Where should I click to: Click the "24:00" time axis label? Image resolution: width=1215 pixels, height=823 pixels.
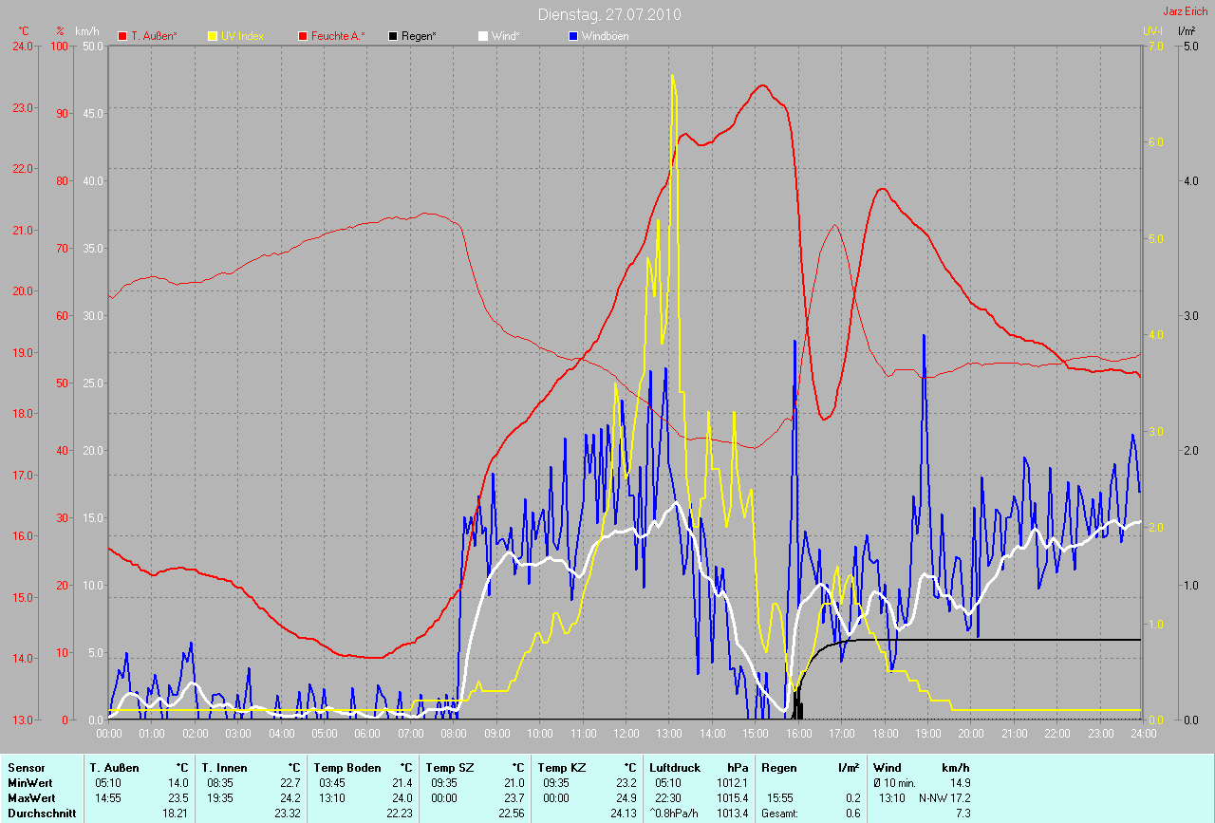[x=1144, y=734]
